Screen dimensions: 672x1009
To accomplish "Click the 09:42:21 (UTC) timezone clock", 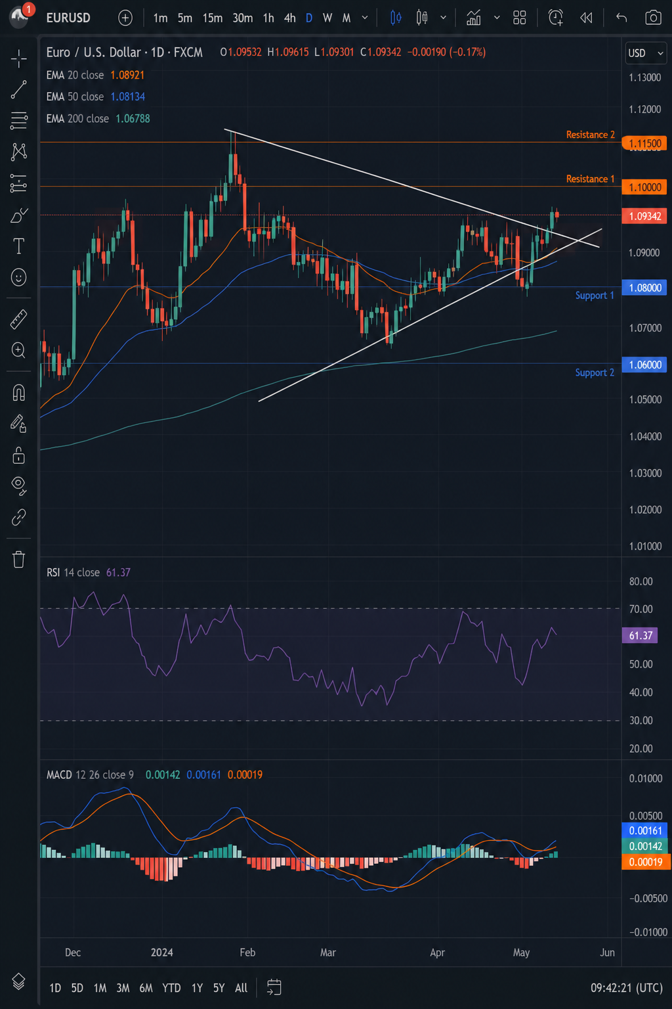I will 626,987.
